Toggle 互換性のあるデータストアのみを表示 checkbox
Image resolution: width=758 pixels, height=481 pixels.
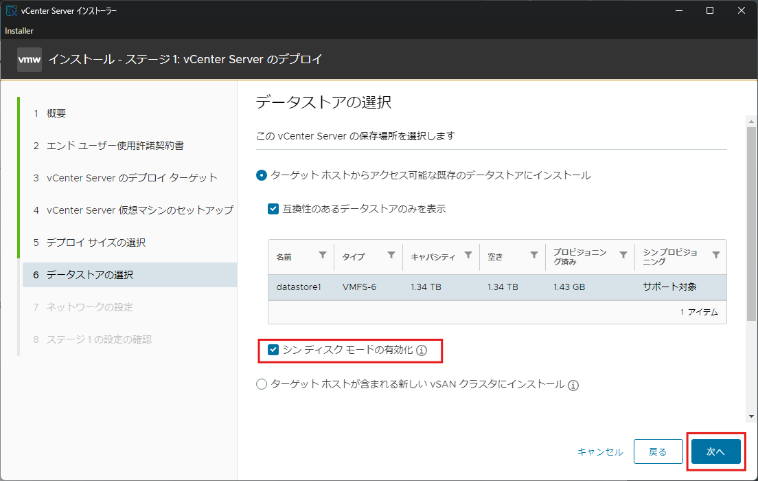273,209
